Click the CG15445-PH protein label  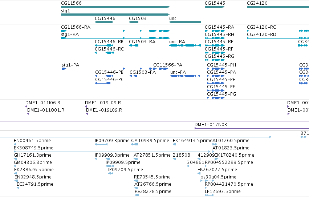pos(221,65)
